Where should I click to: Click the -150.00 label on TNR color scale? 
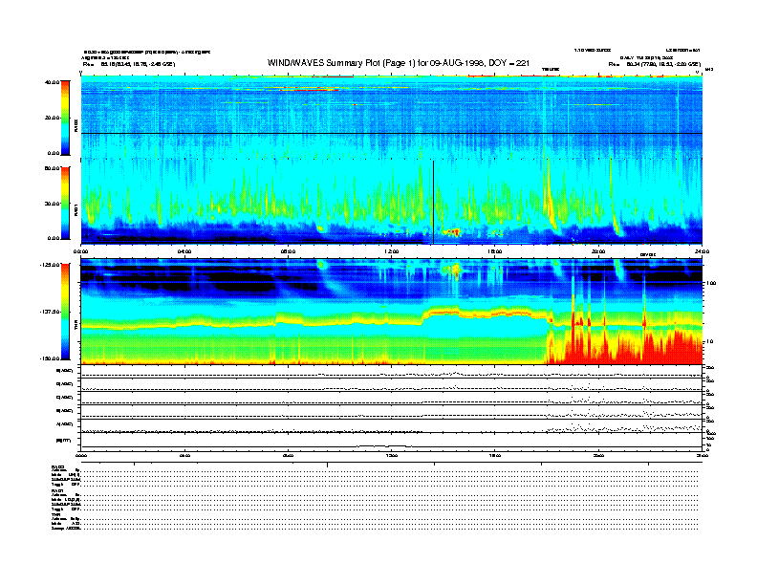(50, 358)
